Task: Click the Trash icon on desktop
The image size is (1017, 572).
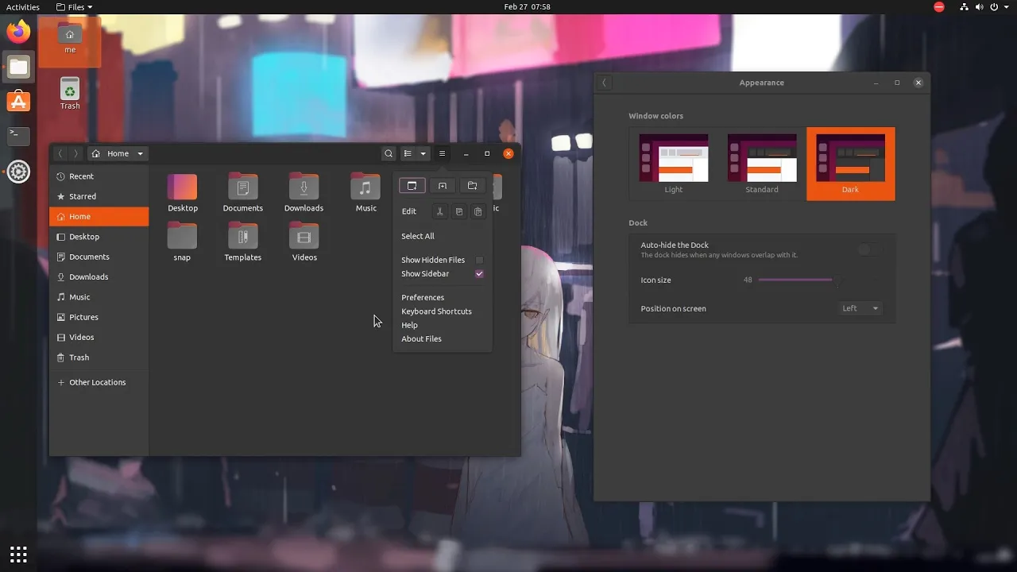Action: coord(70,93)
